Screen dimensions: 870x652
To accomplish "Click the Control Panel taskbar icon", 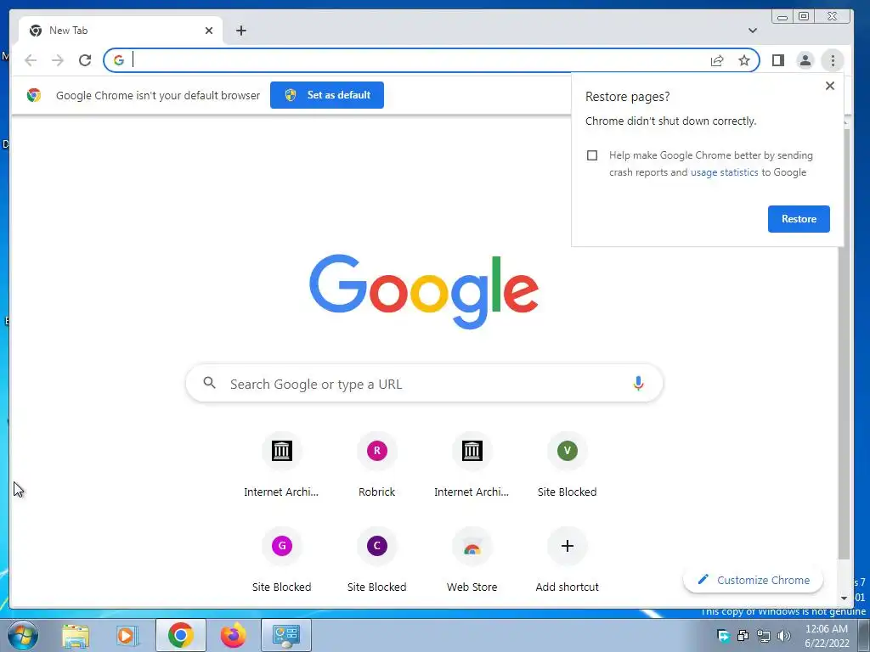I will tap(285, 635).
